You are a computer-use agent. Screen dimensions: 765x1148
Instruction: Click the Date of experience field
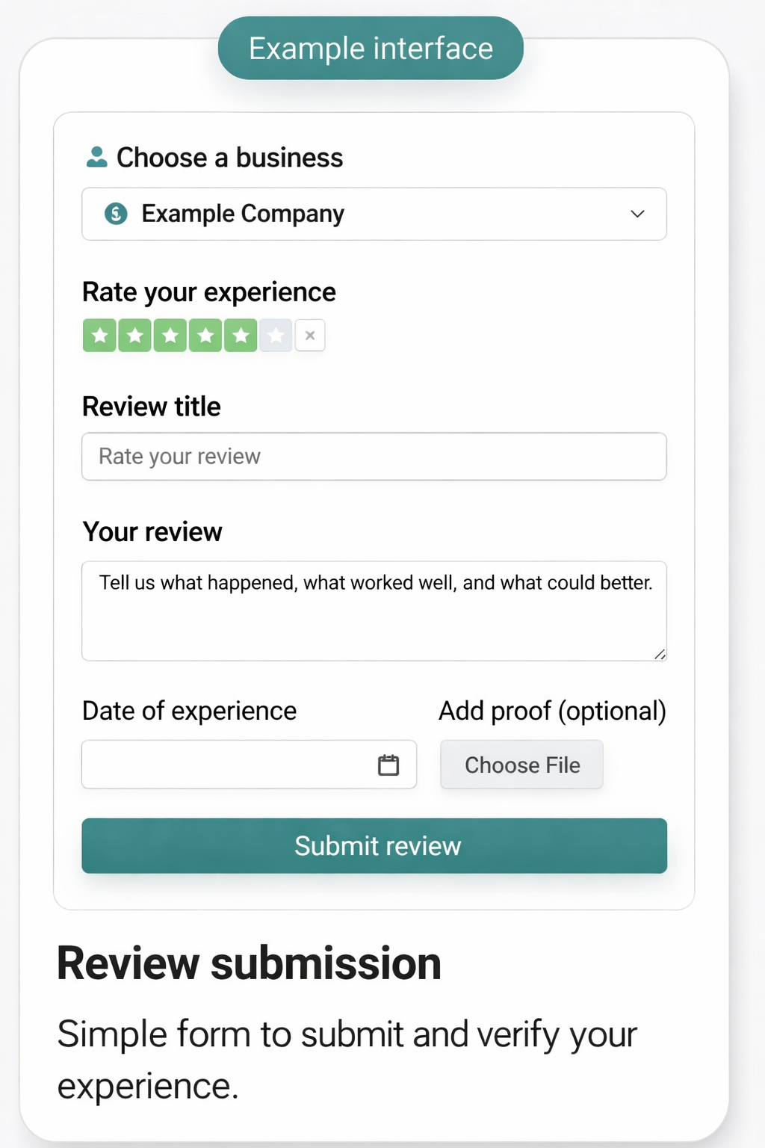[224, 765]
